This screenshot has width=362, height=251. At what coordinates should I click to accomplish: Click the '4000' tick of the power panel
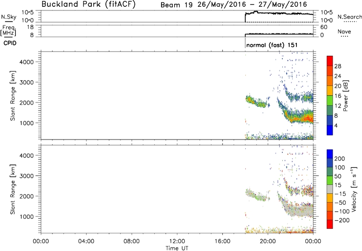(x=27, y=62)
